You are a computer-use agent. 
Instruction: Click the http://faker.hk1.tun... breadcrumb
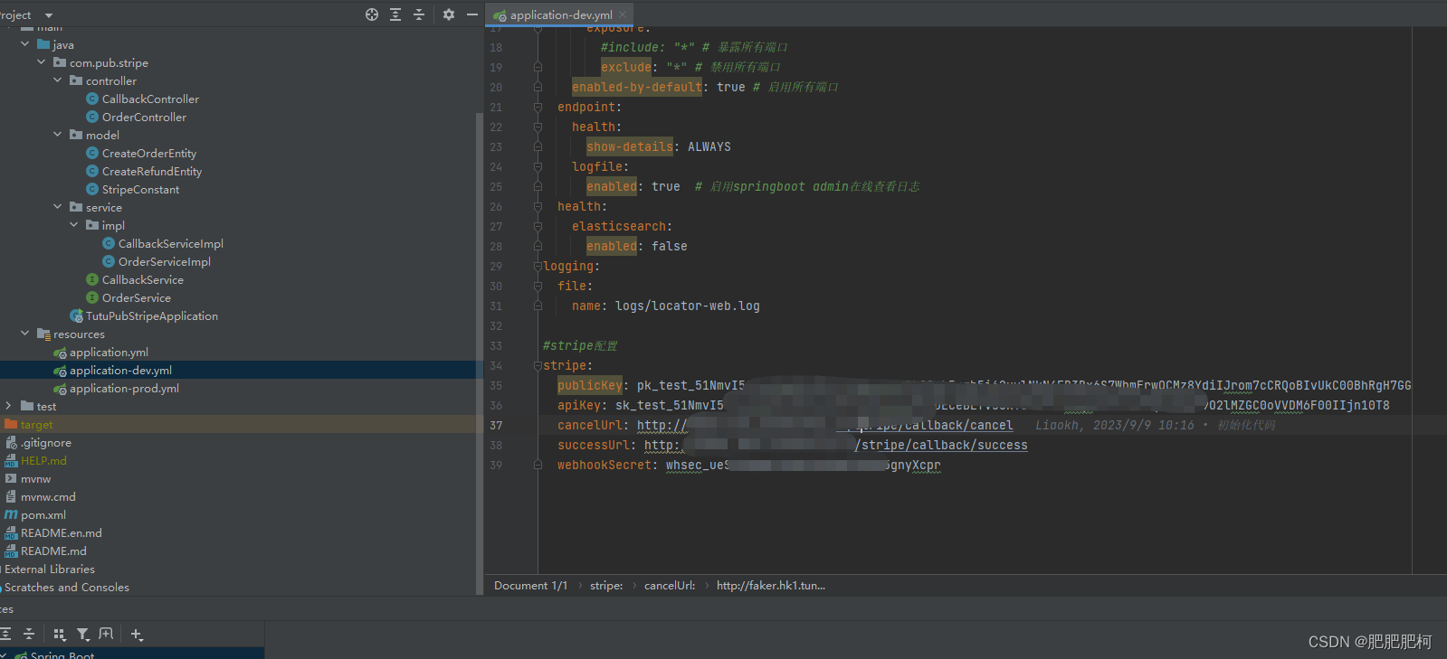[771, 585]
